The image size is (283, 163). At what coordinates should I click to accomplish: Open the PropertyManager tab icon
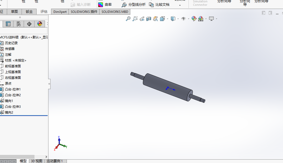pos(8,24)
